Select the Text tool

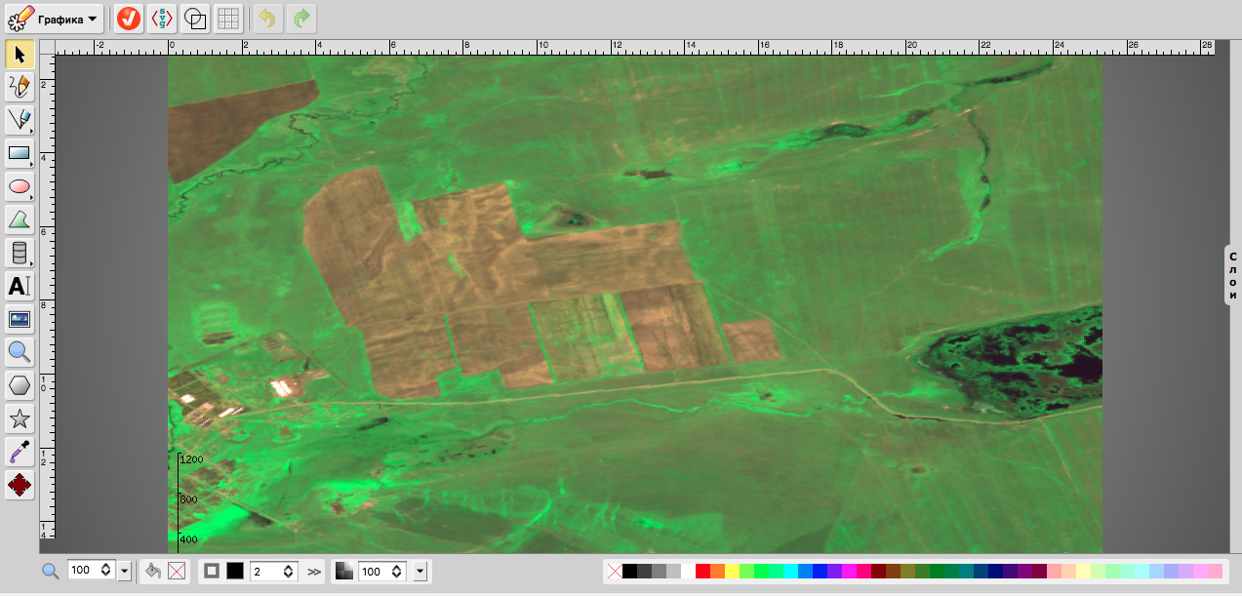tap(20, 286)
